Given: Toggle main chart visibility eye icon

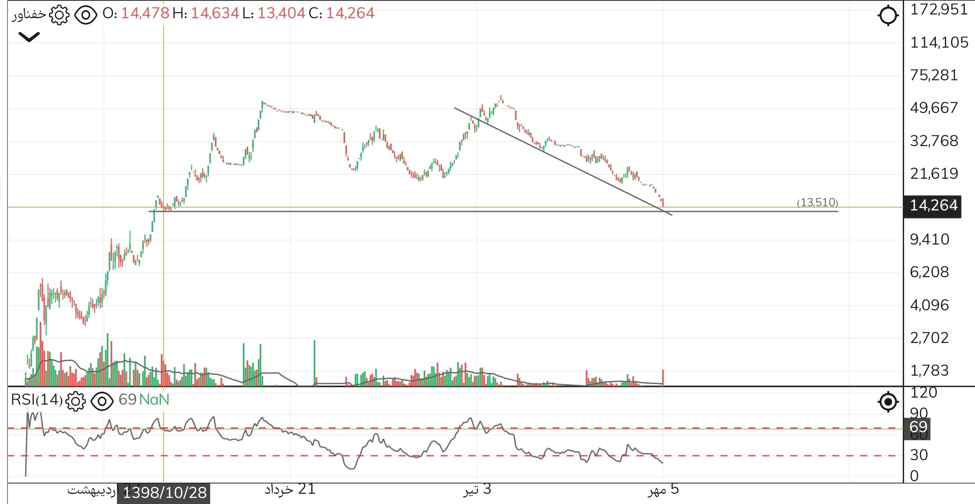Looking at the screenshot, I should pyautogui.click(x=86, y=15).
